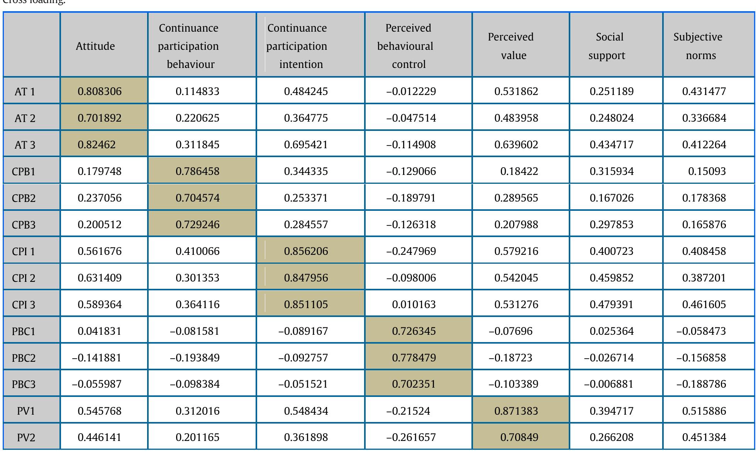Select the CPI 3 row label

click(24, 305)
